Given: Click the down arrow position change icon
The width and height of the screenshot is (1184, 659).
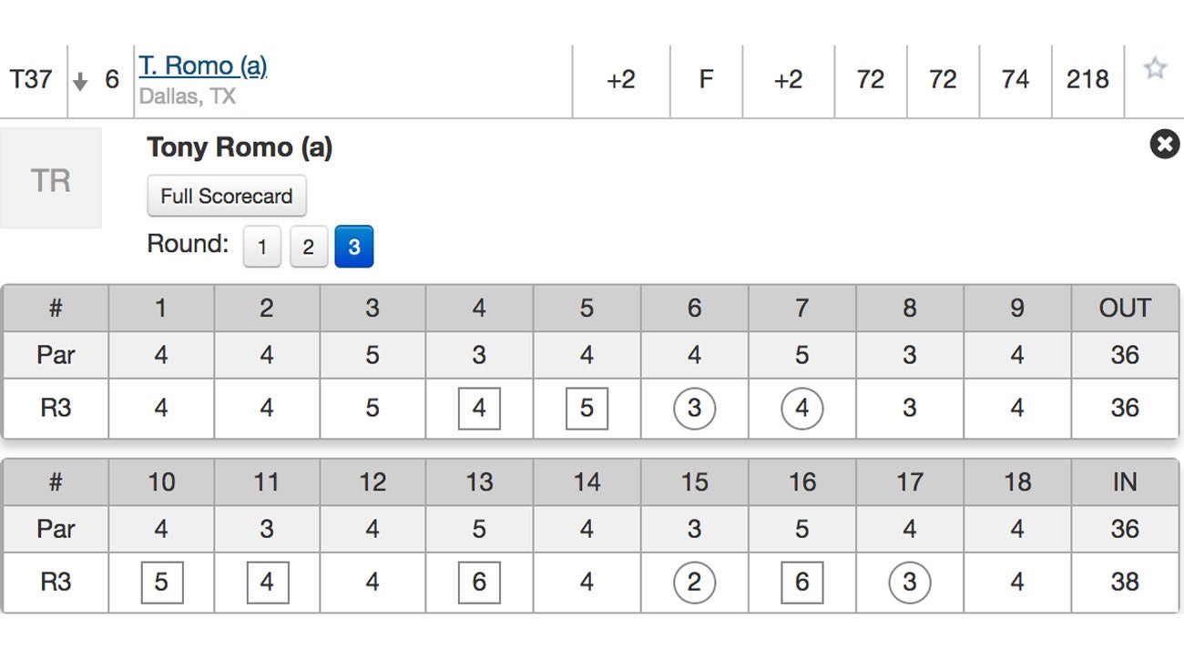Looking at the screenshot, I should coord(80,82).
